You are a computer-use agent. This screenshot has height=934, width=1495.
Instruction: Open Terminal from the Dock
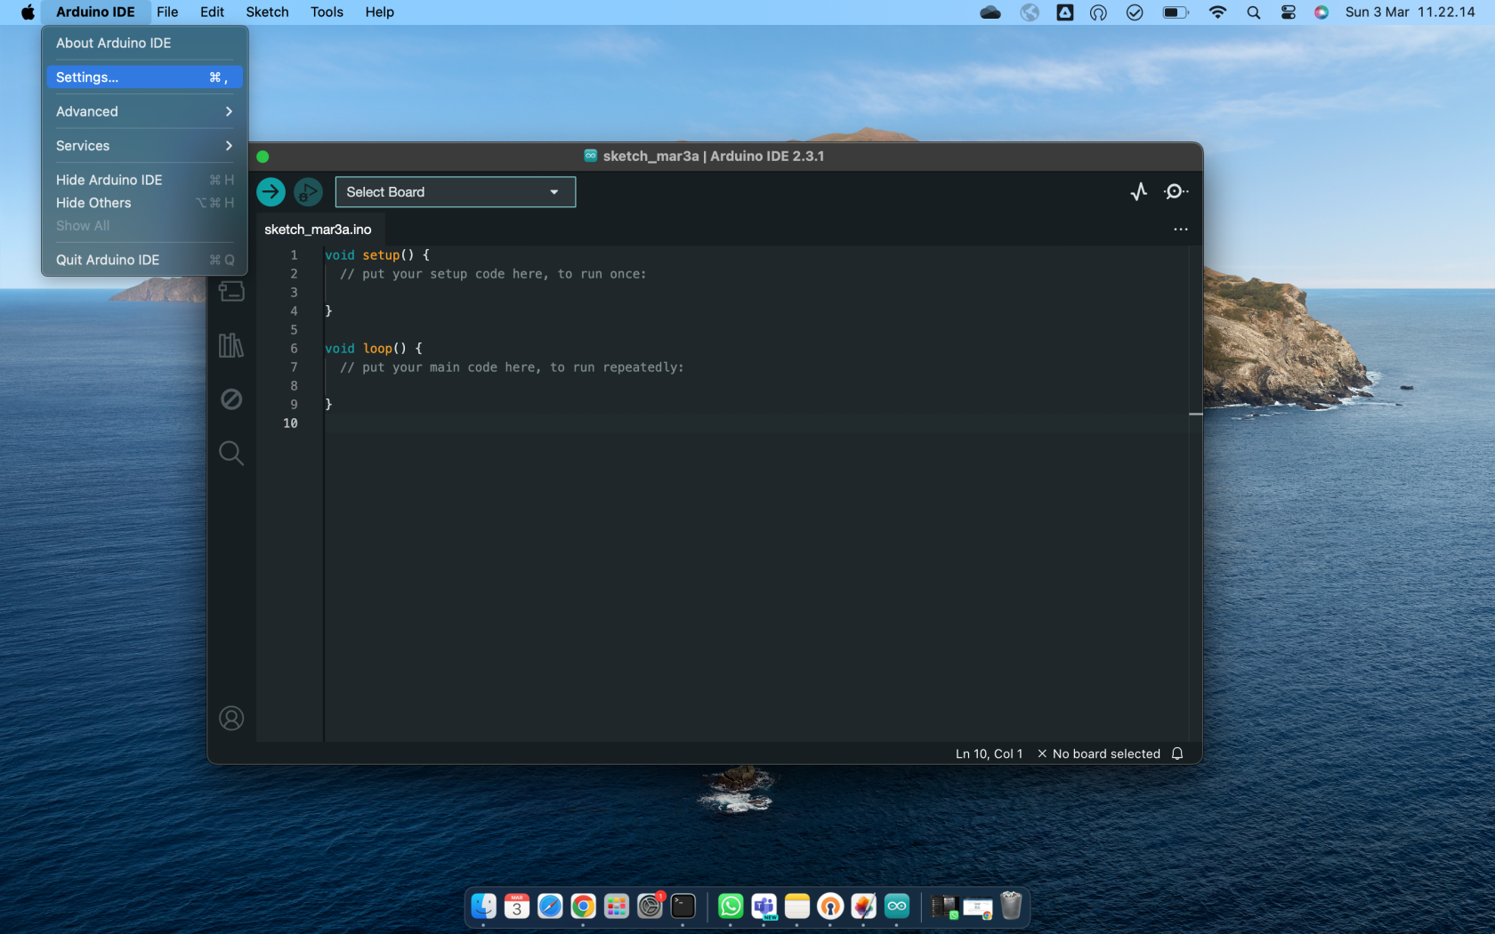click(x=683, y=906)
